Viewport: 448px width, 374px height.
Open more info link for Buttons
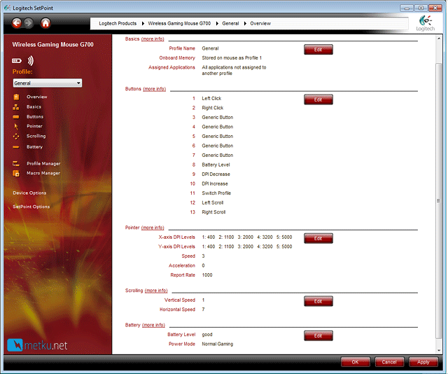point(154,89)
